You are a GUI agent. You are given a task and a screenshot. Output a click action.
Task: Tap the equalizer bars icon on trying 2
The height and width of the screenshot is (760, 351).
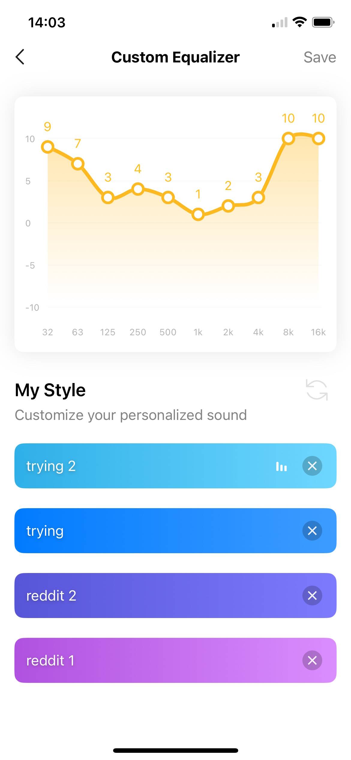click(x=281, y=466)
